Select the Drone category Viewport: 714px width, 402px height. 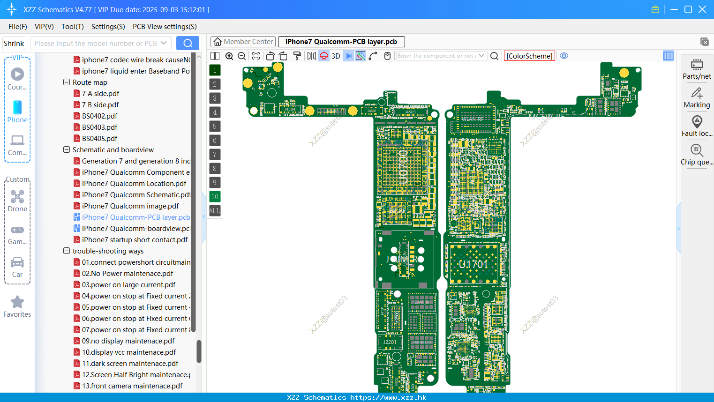[17, 201]
